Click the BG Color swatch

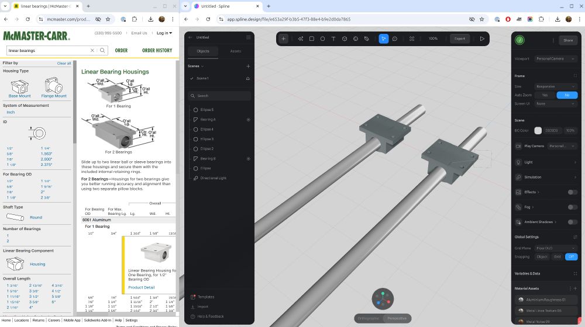pyautogui.click(x=538, y=130)
